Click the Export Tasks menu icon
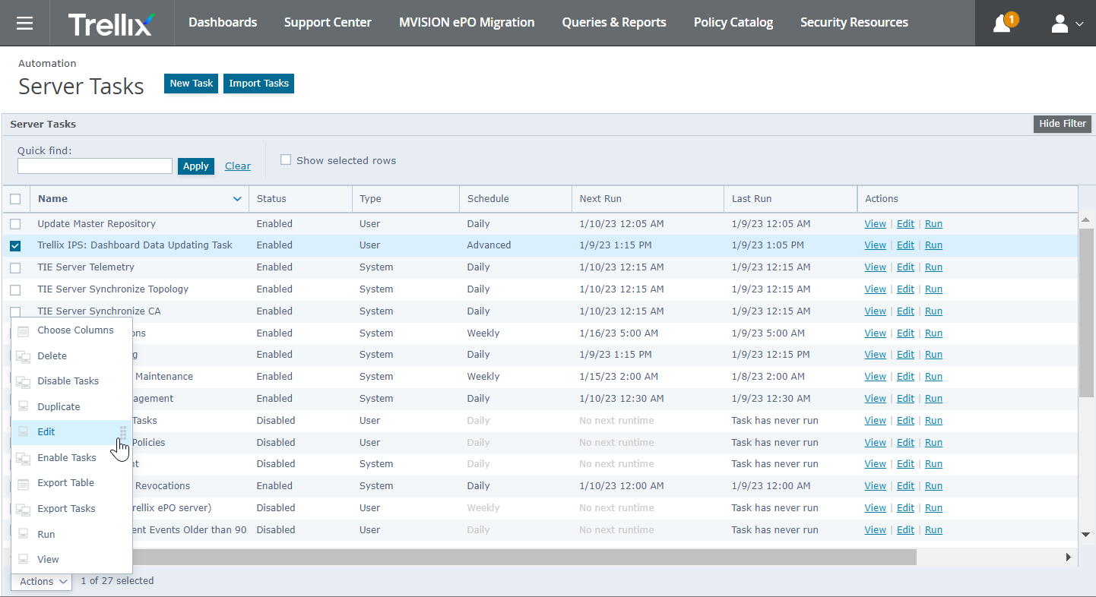1096x597 pixels. pyautogui.click(x=23, y=509)
